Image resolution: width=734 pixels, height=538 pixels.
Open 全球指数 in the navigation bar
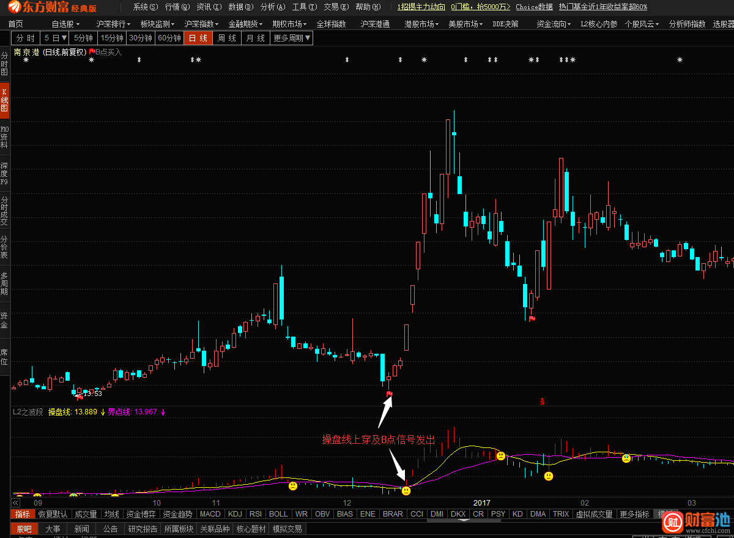coord(331,24)
